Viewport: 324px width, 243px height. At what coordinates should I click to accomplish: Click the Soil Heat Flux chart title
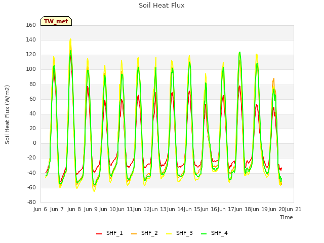click(161, 6)
